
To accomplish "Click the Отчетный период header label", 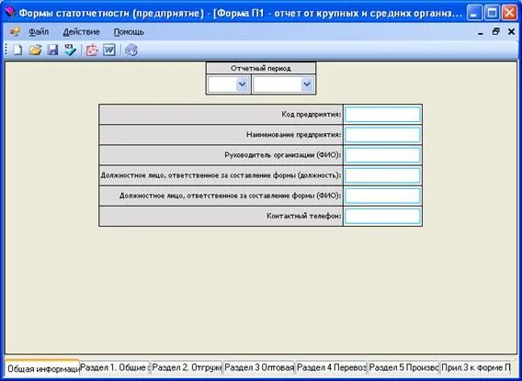I will click(261, 68).
